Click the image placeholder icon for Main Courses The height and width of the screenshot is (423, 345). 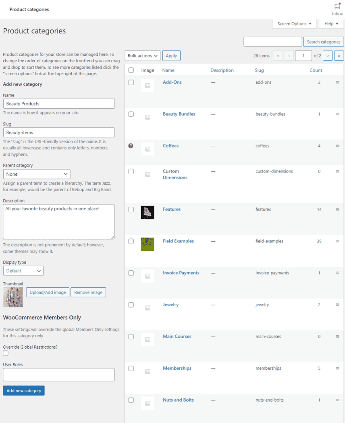(x=147, y=340)
